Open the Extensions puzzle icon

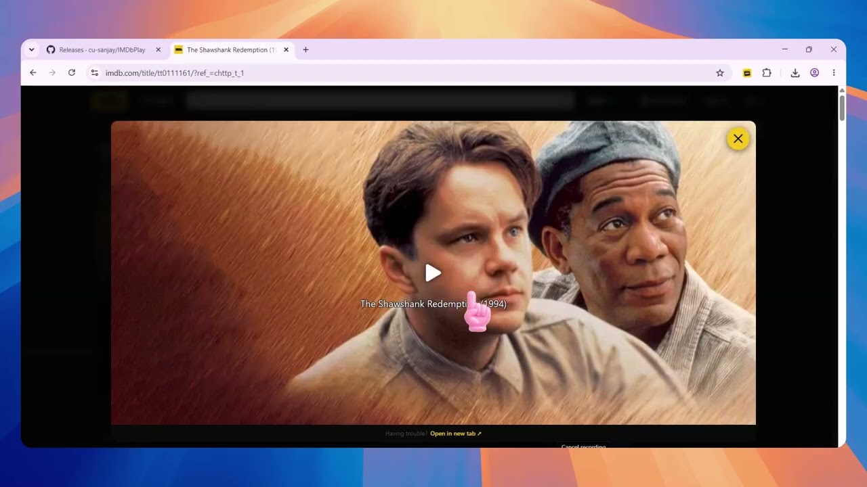pyautogui.click(x=767, y=73)
